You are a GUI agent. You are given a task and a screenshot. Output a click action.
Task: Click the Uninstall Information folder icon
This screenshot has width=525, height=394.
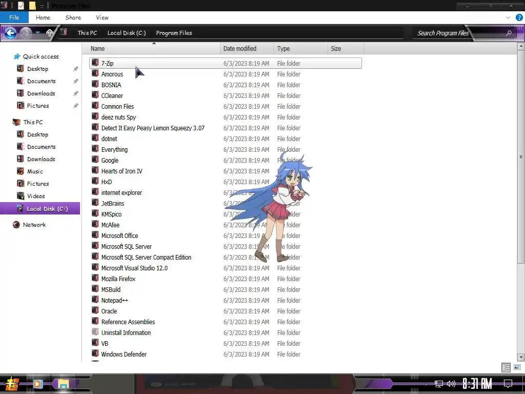click(95, 332)
